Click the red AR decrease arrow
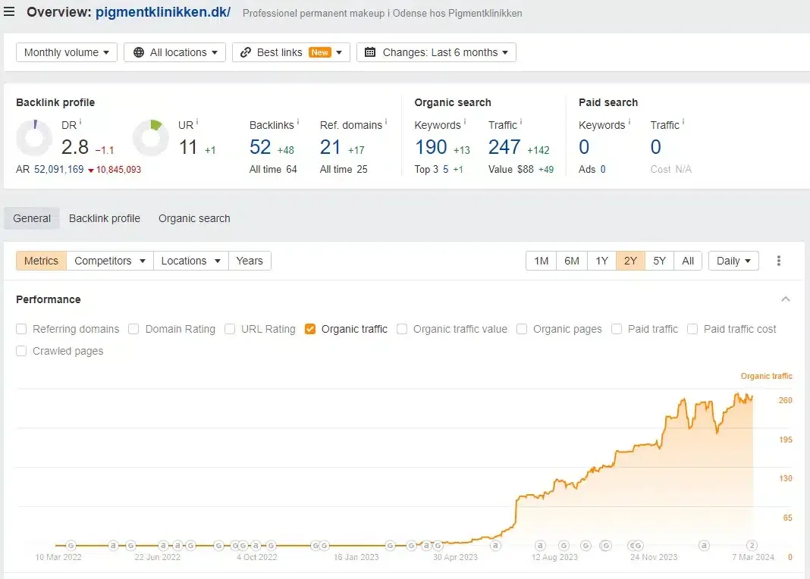810x579 pixels. (91, 171)
